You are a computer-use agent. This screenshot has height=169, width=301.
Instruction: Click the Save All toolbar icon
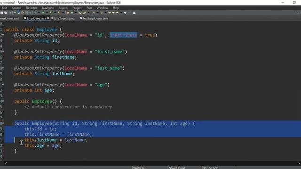(x=5, y=13)
